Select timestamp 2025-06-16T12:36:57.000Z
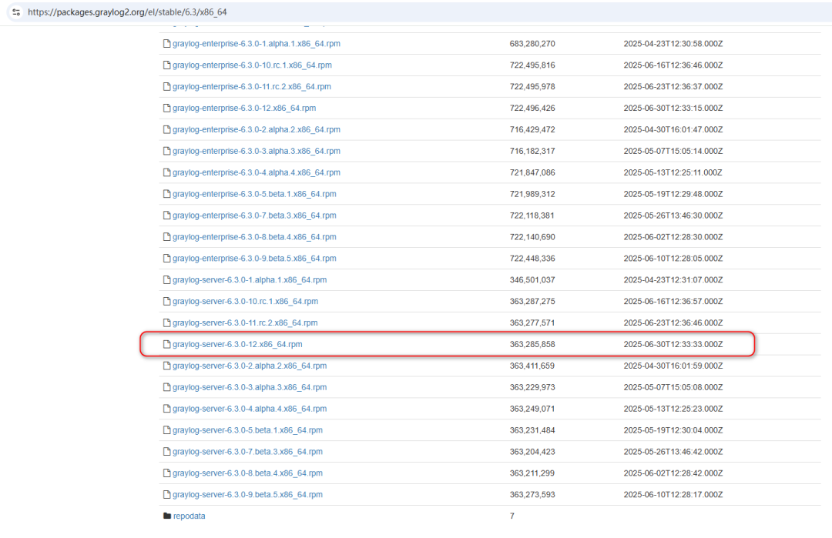Viewport: 832px width, 538px height. [673, 301]
